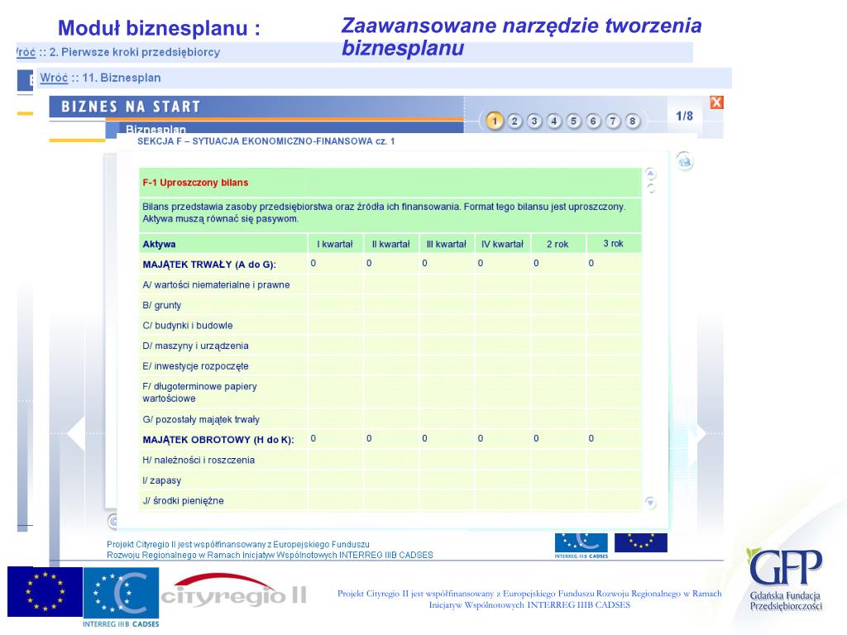Click the Wróć link beside Pierwsze kroki przedsiębiorcy
This screenshot has height=635, width=847.
pos(26,52)
